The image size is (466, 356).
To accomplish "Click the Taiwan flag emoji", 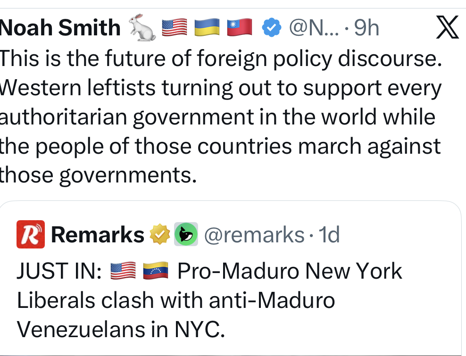I will [x=240, y=28].
